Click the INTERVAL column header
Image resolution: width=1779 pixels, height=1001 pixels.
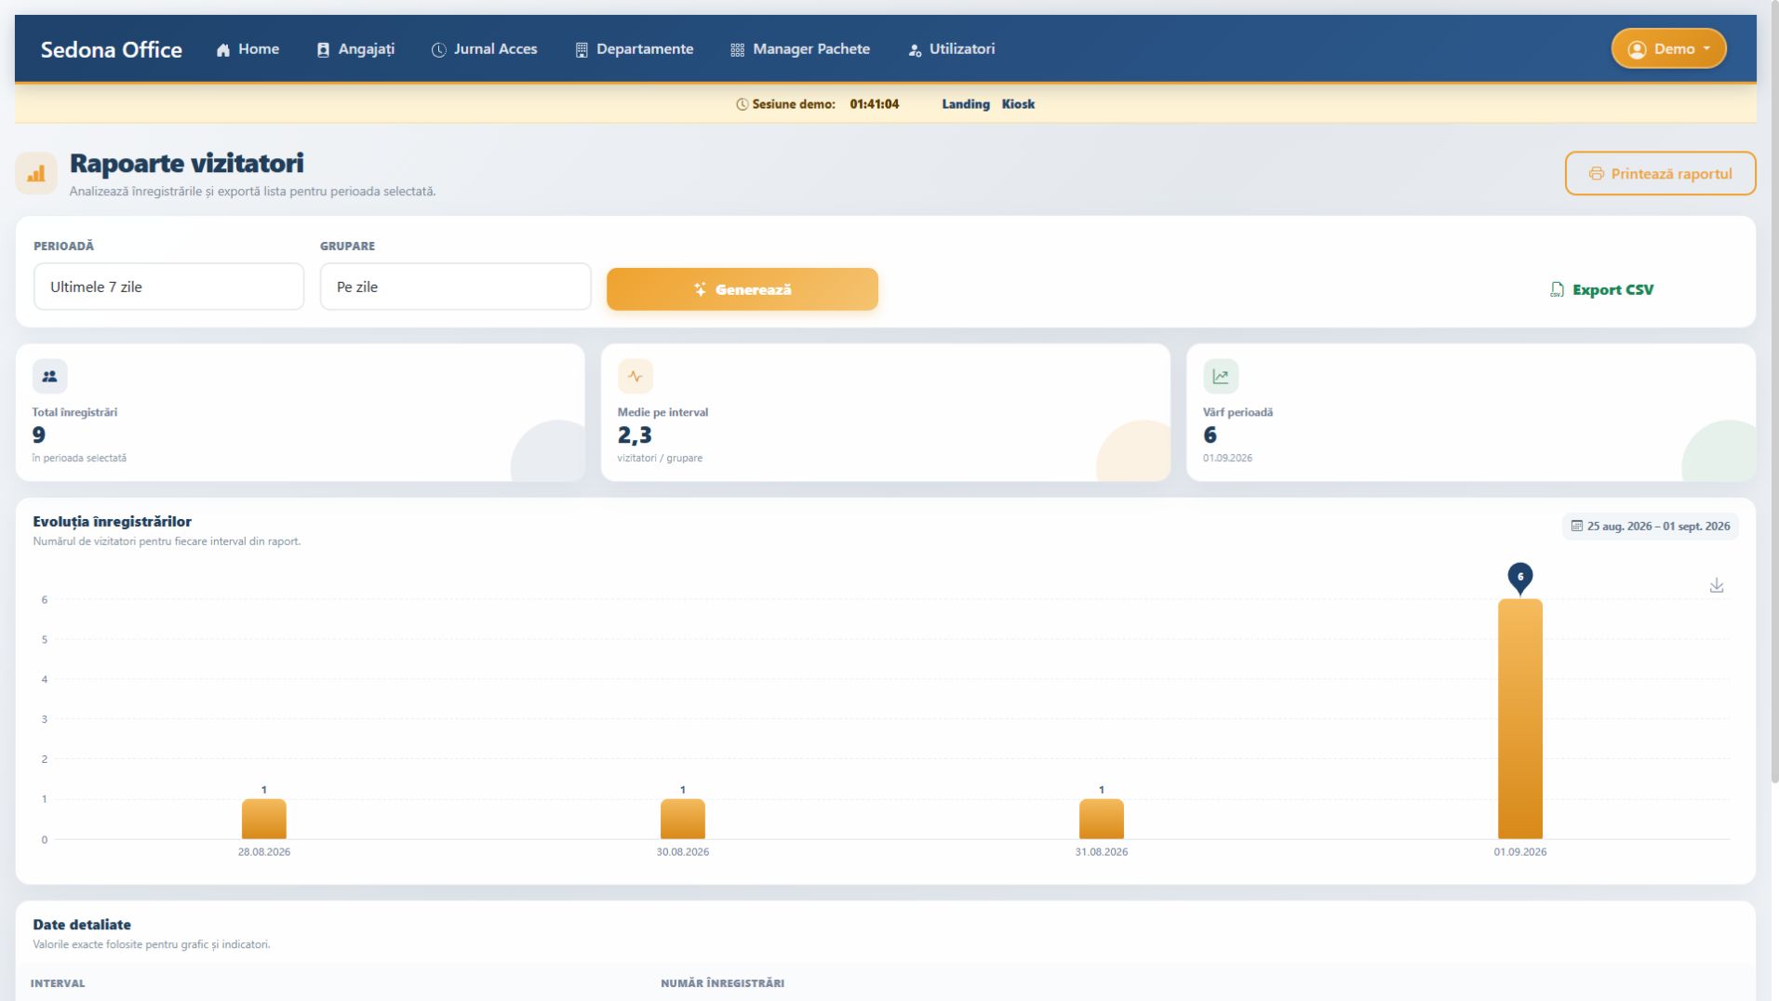point(58,983)
